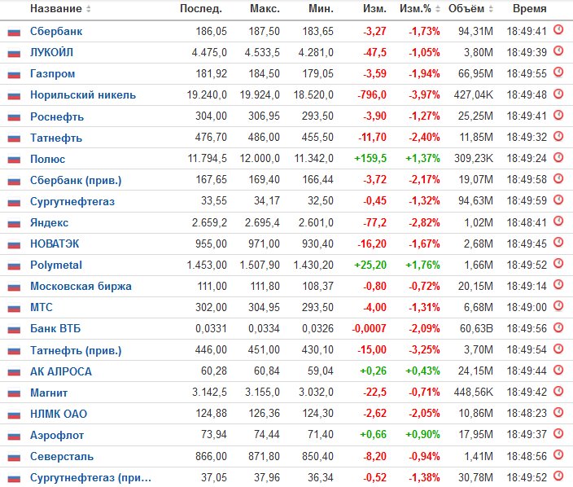Click the Russian flag beside Газпром

pos(14,75)
